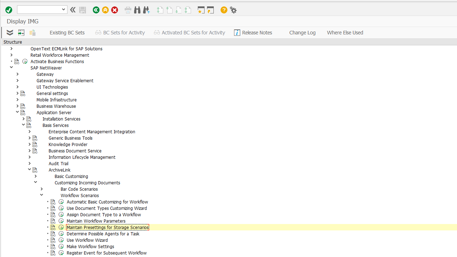The height and width of the screenshot is (257, 457).
Task: Open documentation icon for Use Workflow Wizard
Action: coord(53,240)
